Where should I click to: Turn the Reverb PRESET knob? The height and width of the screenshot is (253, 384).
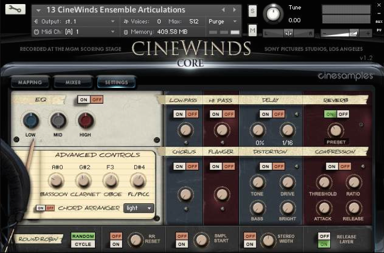[335, 131]
